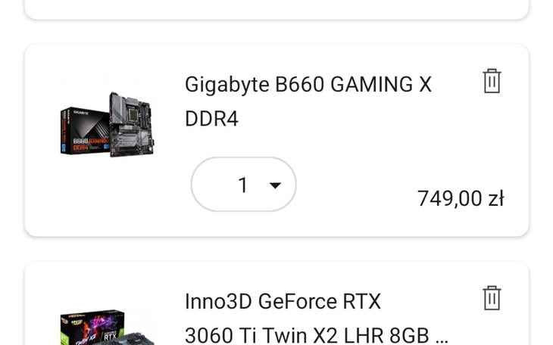Click the quantity dropdown arrow caret
The image size is (553, 345).
coord(275,185)
